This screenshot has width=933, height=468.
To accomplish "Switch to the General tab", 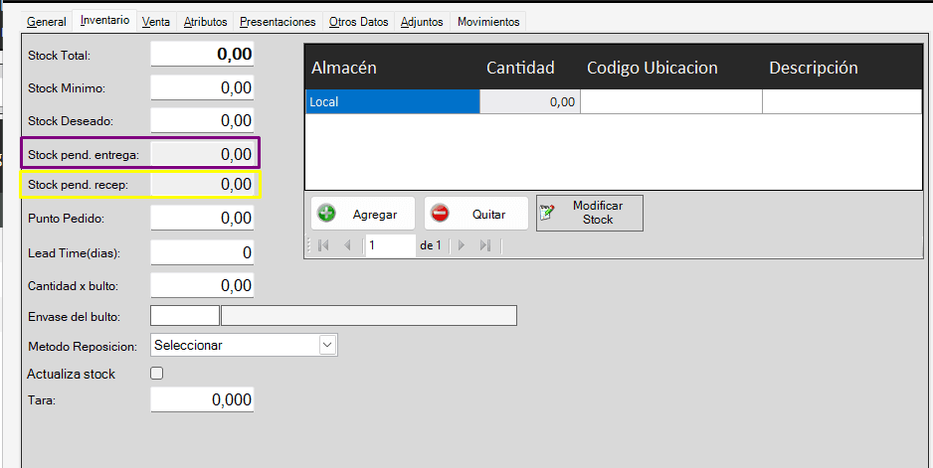I will [47, 21].
